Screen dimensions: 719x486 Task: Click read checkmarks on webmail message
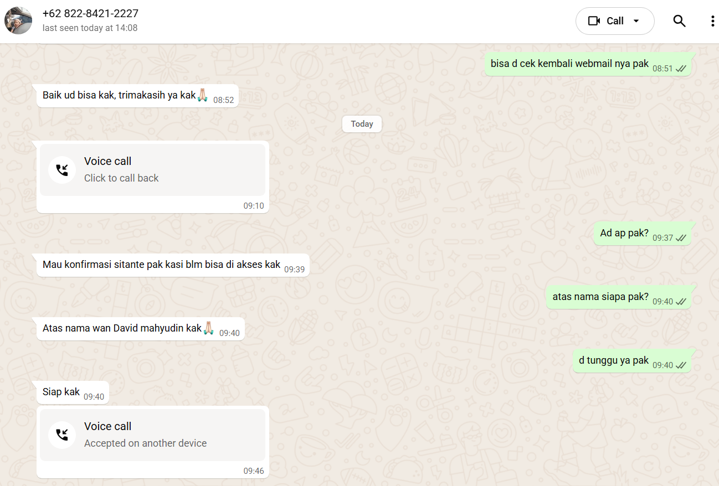point(681,69)
